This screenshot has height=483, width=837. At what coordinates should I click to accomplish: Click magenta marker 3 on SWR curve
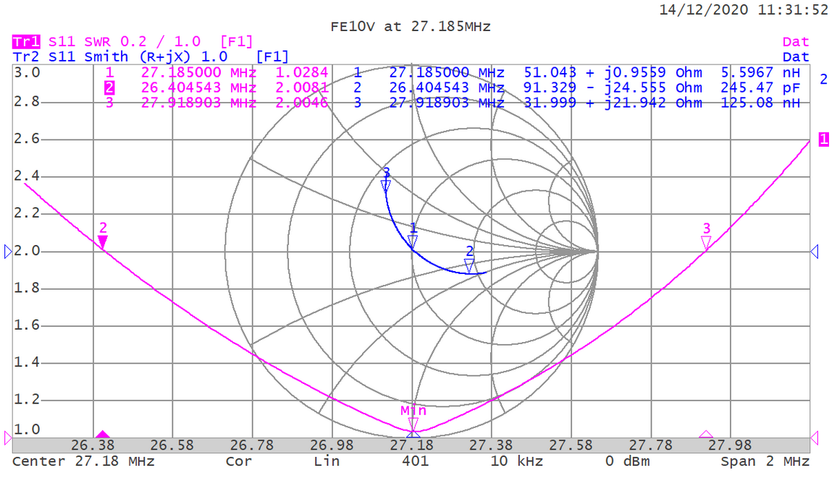[706, 244]
